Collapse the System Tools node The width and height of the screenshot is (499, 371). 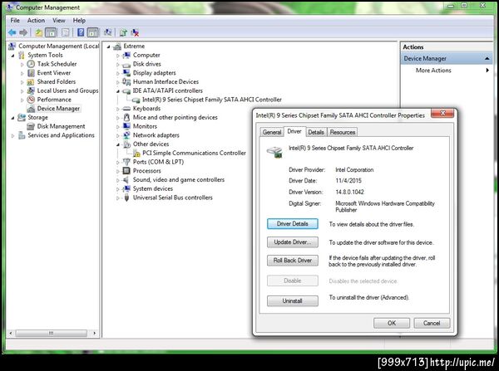(13, 56)
